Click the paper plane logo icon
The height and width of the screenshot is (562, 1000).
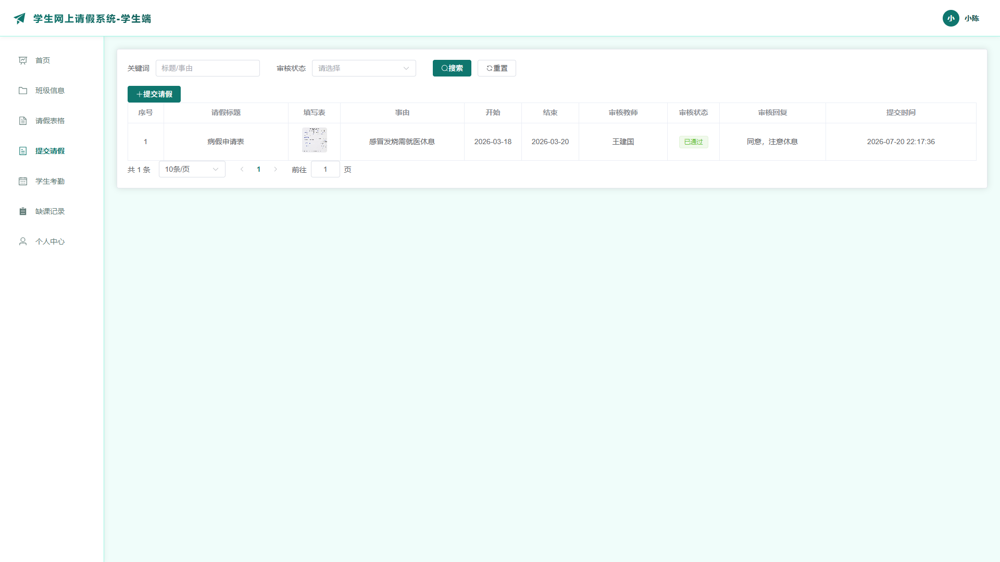tap(20, 19)
